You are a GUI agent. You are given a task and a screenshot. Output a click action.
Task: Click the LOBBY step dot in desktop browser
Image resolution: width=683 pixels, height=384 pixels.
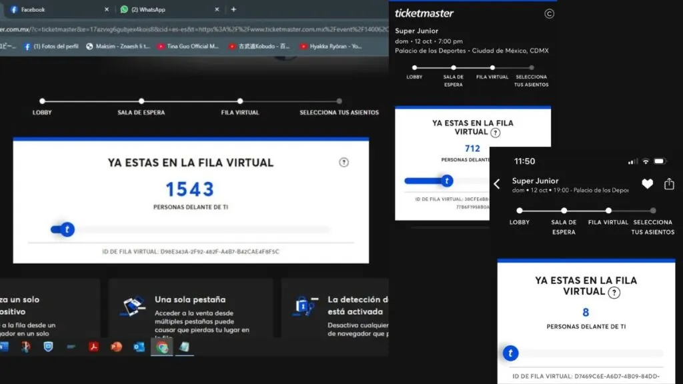pyautogui.click(x=42, y=101)
